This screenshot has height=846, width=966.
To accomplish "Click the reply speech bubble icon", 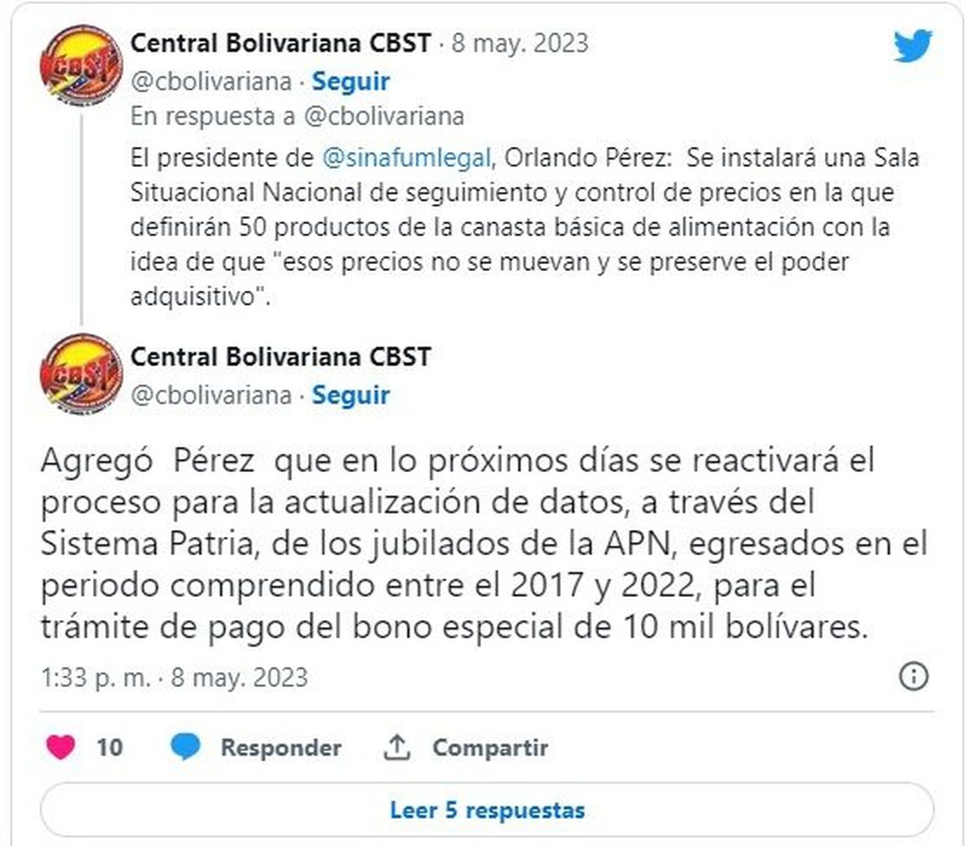I will tap(185, 747).
